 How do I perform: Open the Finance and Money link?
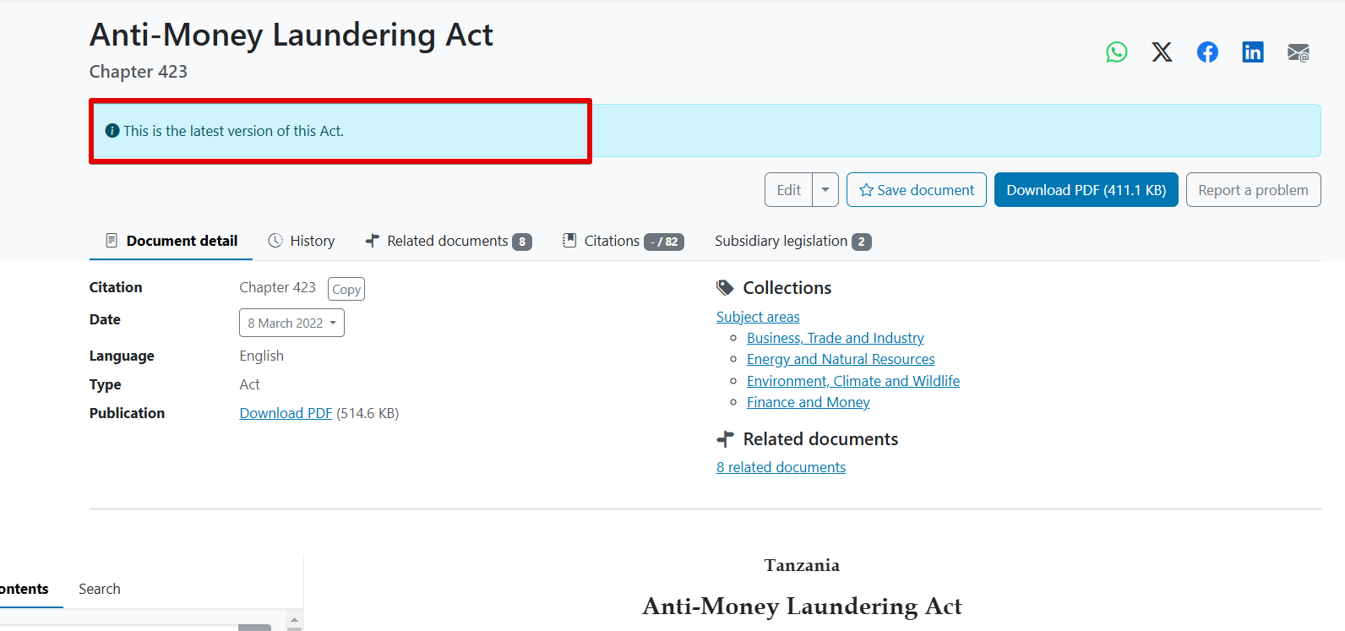tap(808, 402)
